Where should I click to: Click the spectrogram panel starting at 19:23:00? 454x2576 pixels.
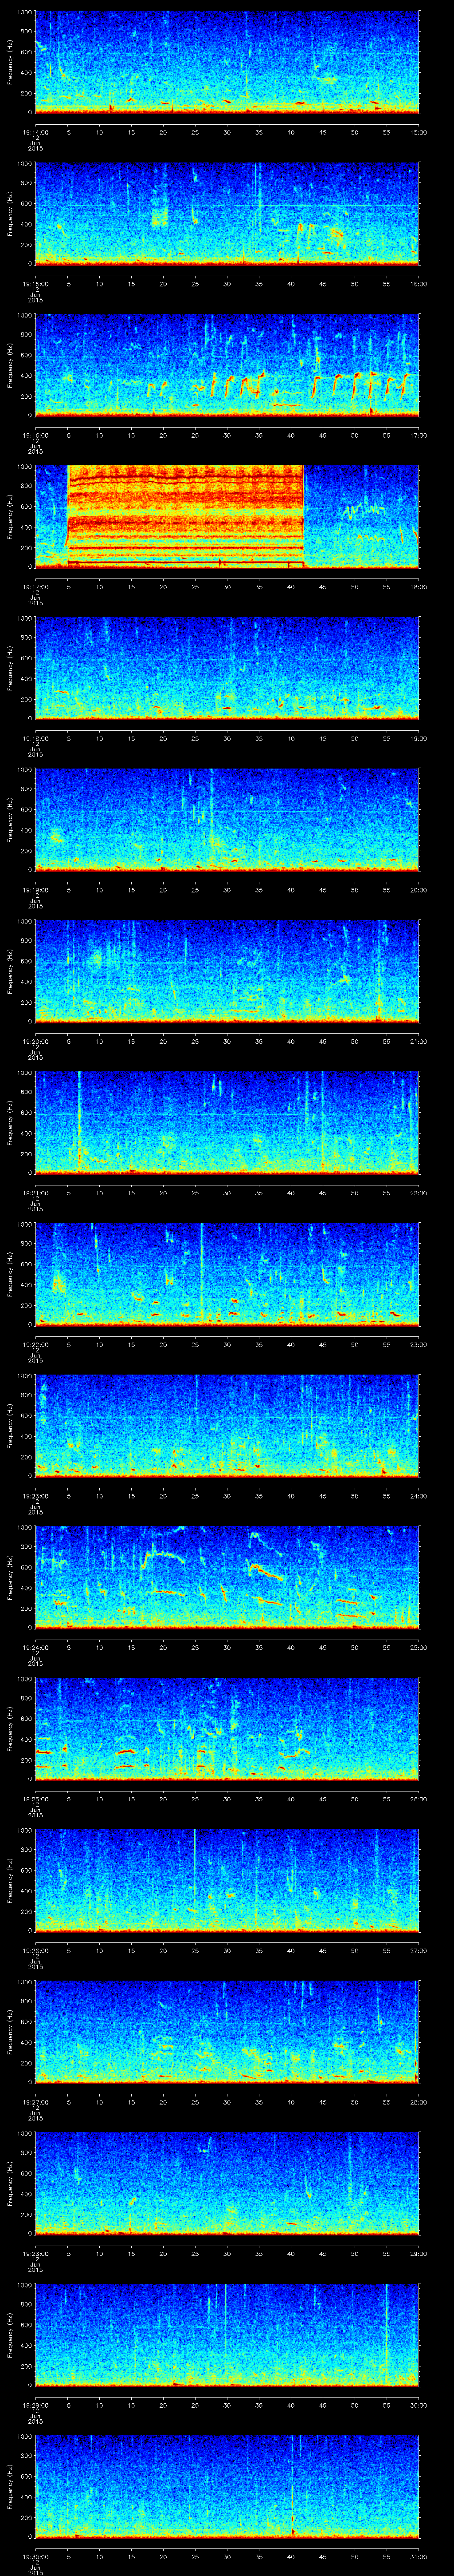[x=227, y=1425]
